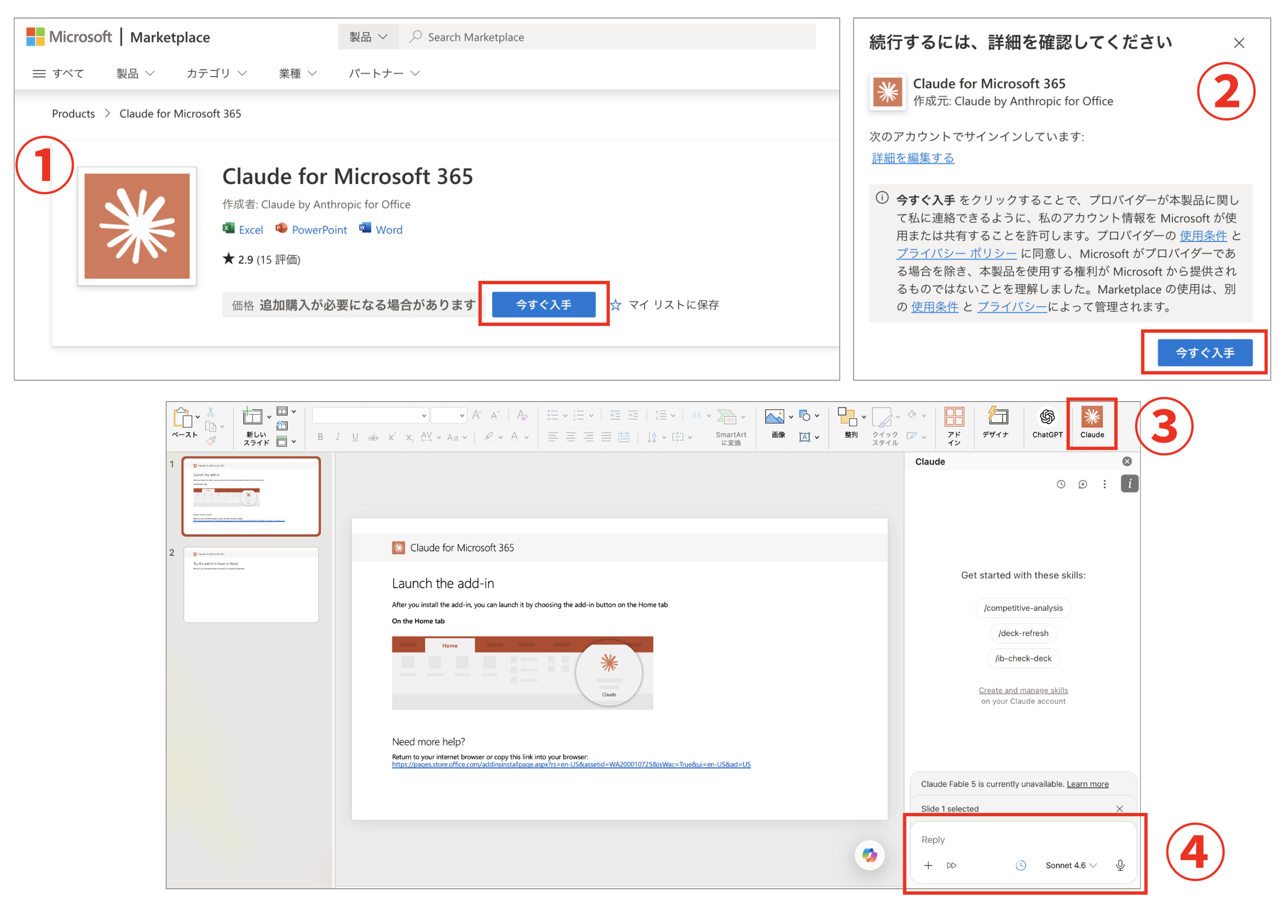The width and height of the screenshot is (1287, 903).
Task: Open the すべて hamburger menu in Marketplace
Action: 58,73
